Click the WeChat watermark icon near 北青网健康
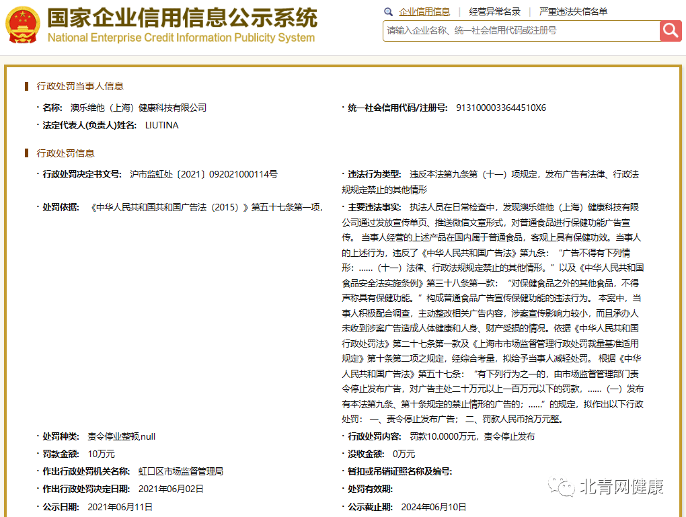Image resolution: width=686 pixels, height=517 pixels. pos(560,487)
